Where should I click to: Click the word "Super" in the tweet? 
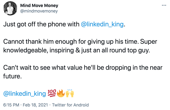point(148,42)
